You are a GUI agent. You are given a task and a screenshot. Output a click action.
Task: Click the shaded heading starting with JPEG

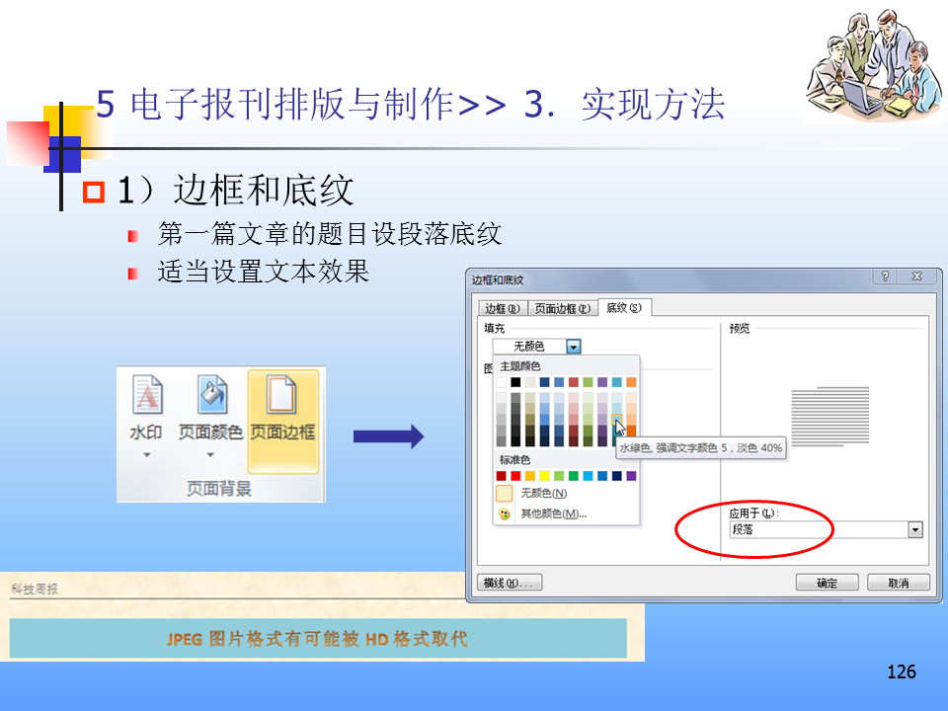[x=318, y=639]
